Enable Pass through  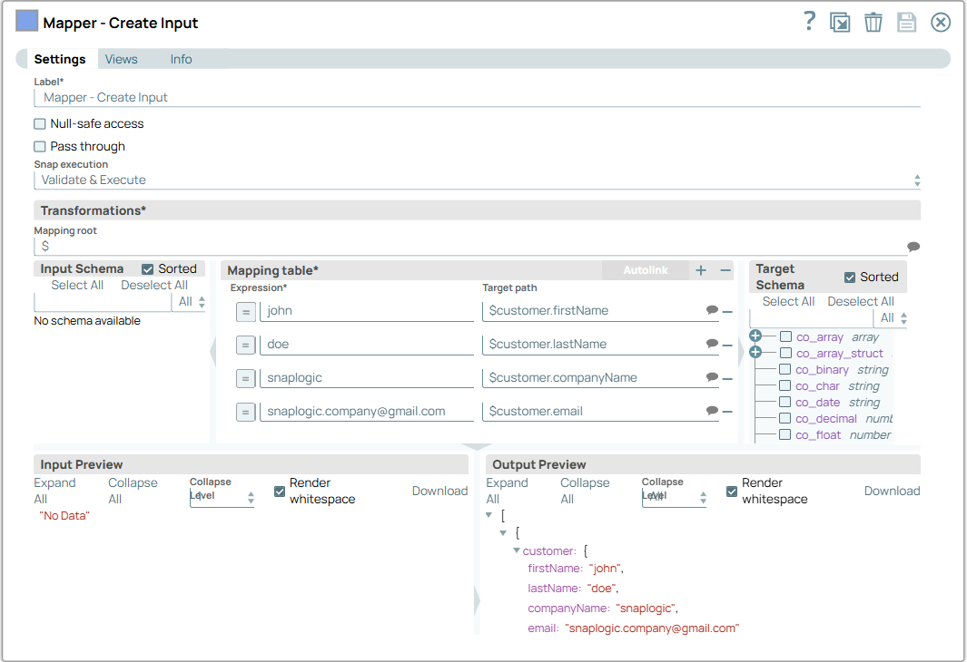pyautogui.click(x=37, y=146)
